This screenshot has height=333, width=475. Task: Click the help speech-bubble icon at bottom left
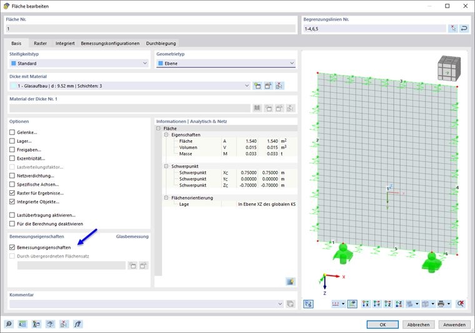point(9,324)
